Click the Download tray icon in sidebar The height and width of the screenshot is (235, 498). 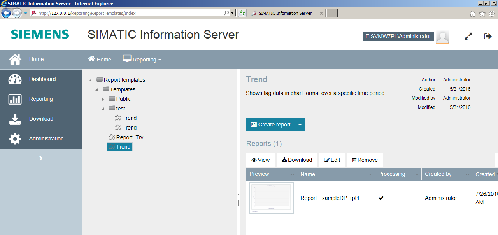tap(15, 119)
